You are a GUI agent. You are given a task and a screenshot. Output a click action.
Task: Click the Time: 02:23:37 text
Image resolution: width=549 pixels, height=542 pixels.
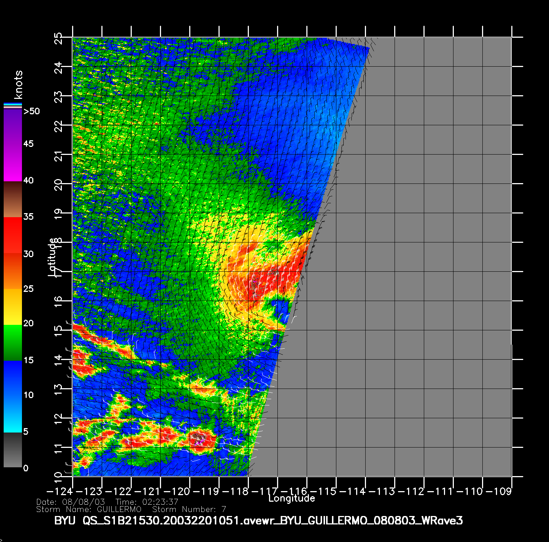pyautogui.click(x=147, y=502)
